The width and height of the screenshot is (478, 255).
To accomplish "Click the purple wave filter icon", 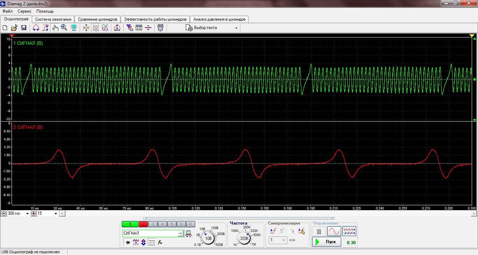I will [x=136, y=242].
